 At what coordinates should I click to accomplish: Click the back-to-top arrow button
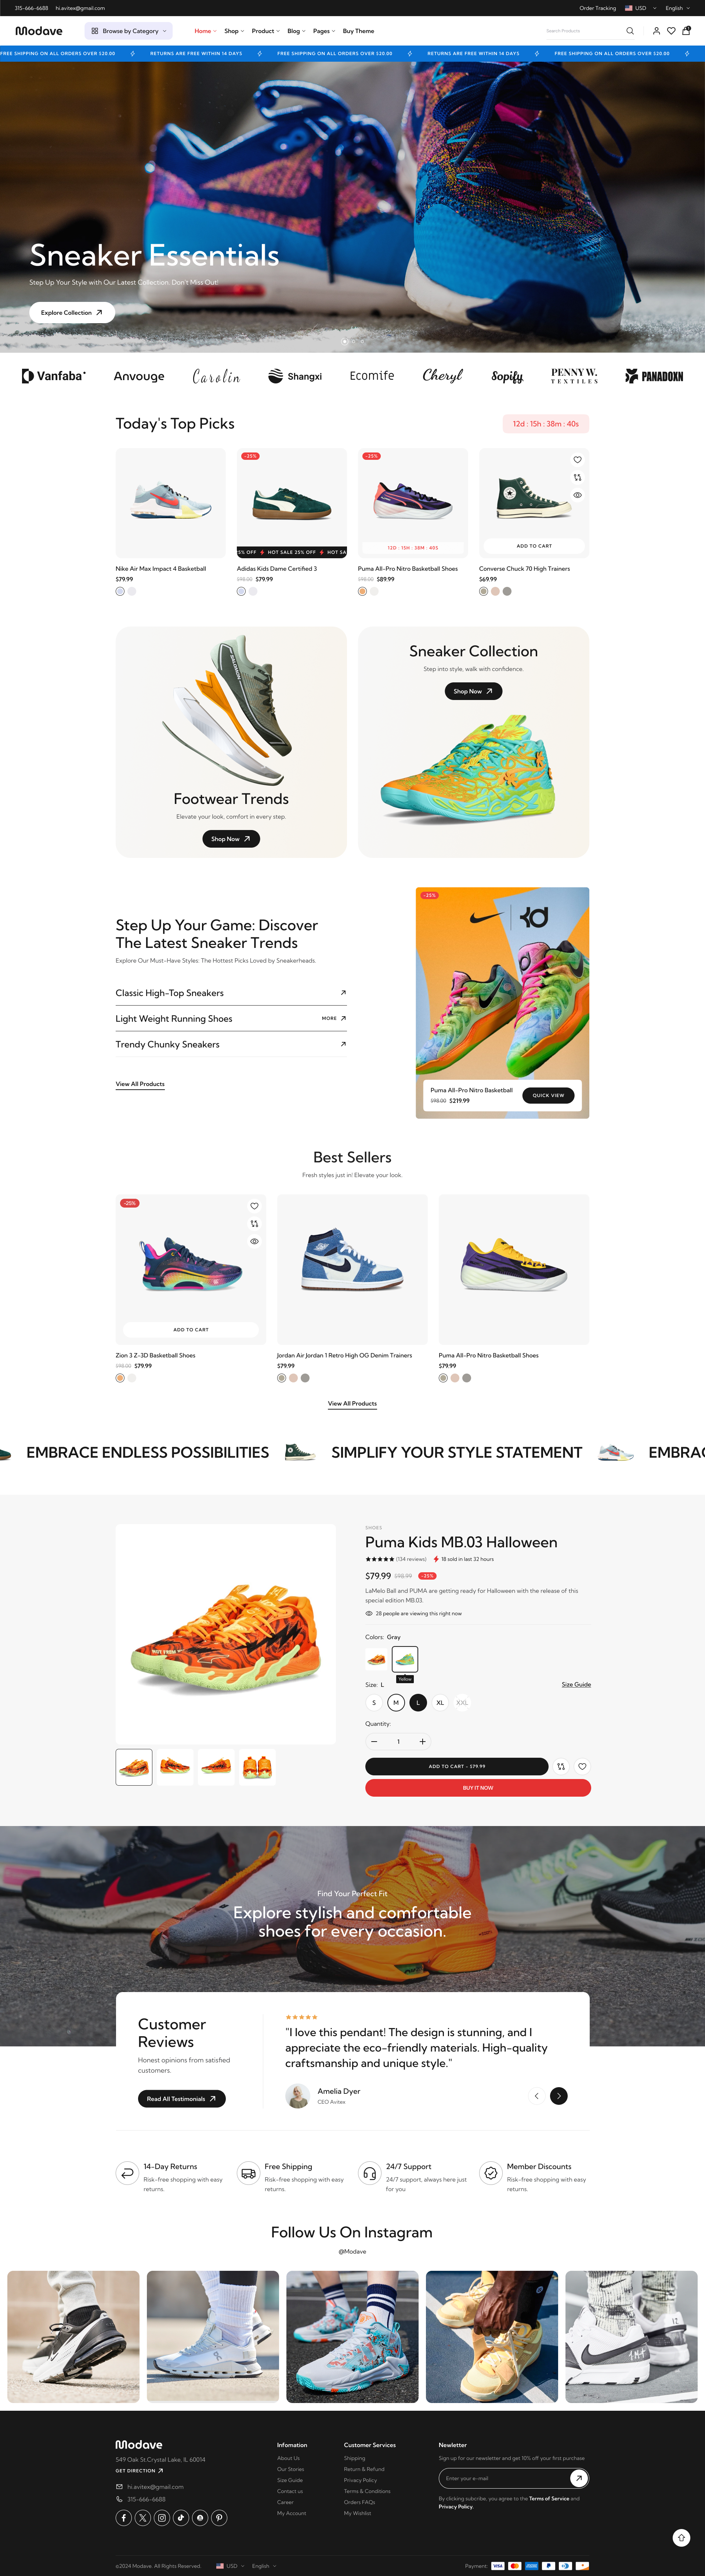point(681,2537)
